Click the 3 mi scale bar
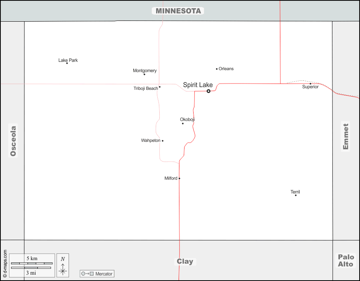This screenshot has width=360, height=281. point(31,268)
